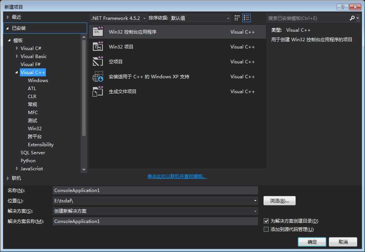Expand the Visual Basic node
The image size is (365, 252).
tap(17, 56)
